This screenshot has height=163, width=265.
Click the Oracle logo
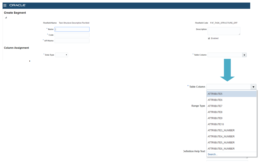pyautogui.click(x=17, y=5)
